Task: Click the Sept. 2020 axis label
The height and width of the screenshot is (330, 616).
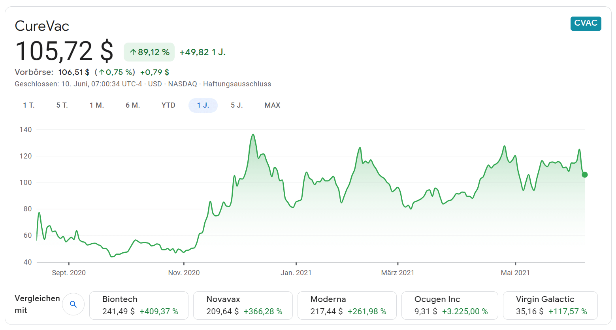Action: [x=69, y=273]
